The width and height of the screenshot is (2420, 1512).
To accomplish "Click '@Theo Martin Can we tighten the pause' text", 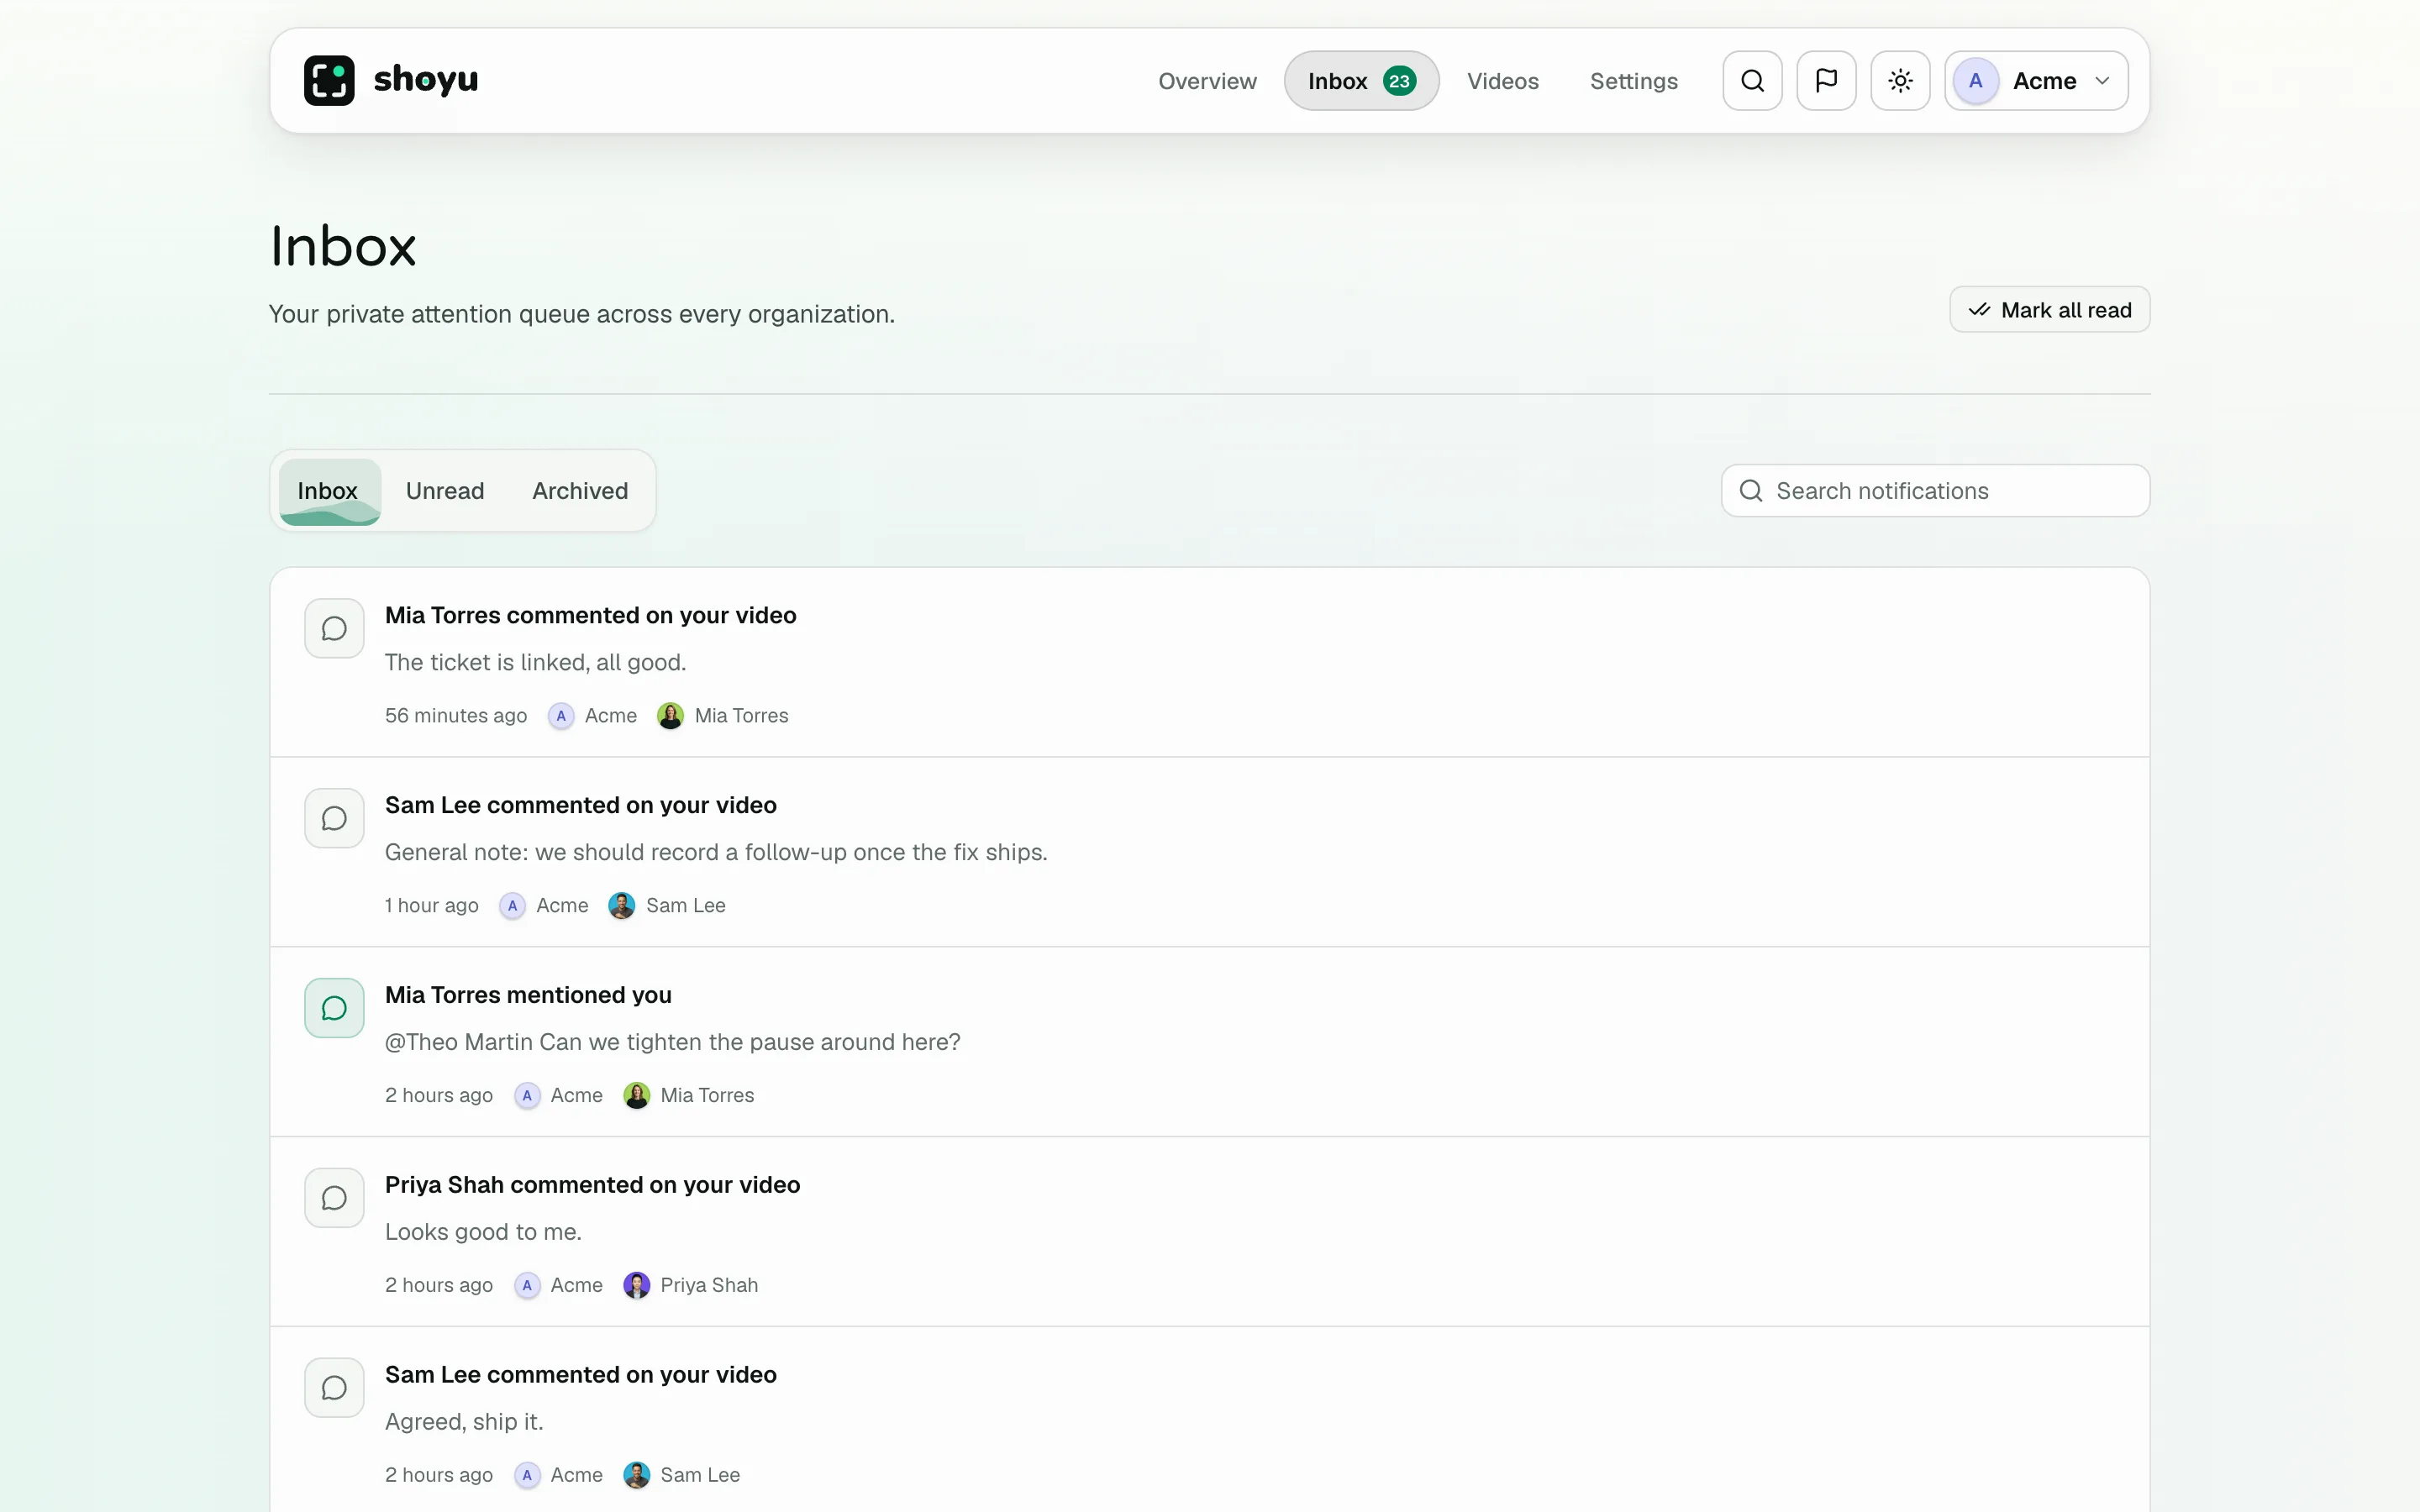I will coord(672,1042).
